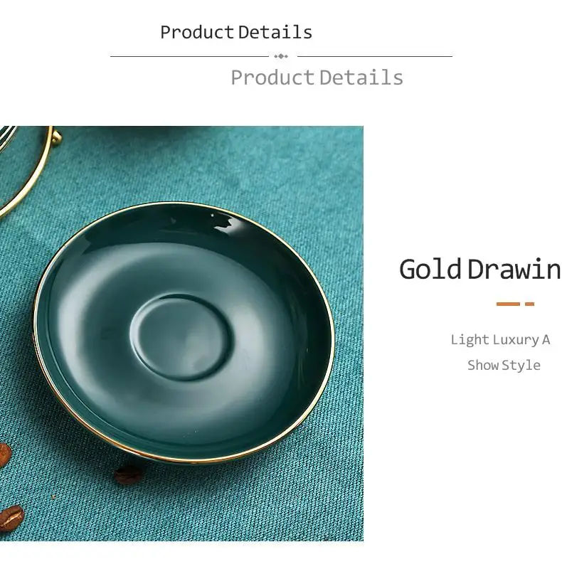Click the gray Product Details subtitle
Viewport: 562px width, 569px height.
click(317, 78)
